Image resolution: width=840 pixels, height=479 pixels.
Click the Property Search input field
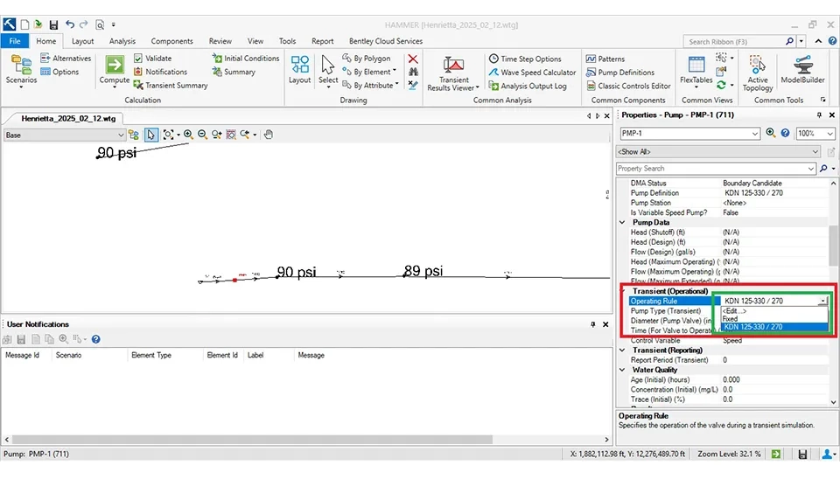click(x=714, y=168)
